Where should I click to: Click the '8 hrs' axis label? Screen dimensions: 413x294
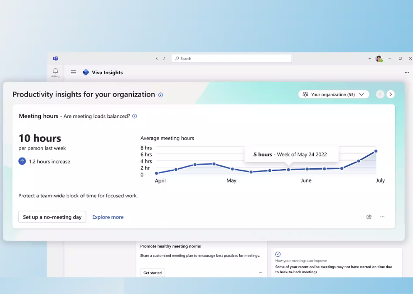point(146,148)
